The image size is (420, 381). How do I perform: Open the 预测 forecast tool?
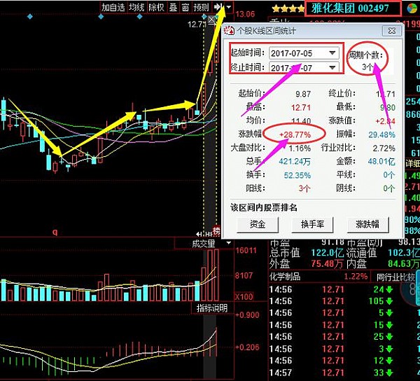[201, 7]
